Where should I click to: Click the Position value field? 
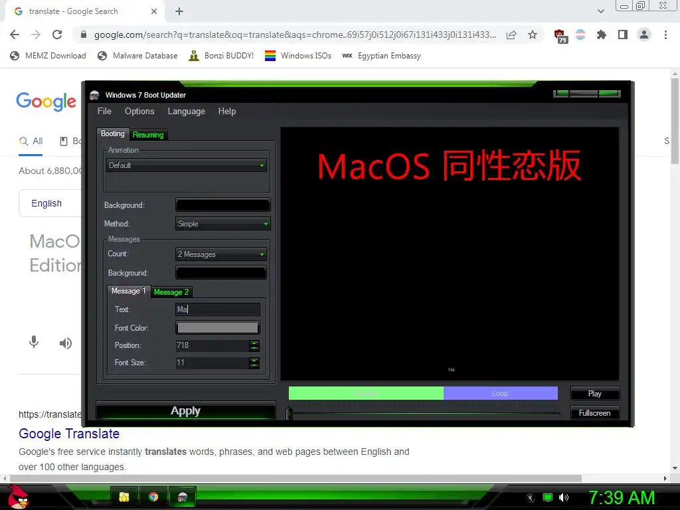pyautogui.click(x=212, y=345)
